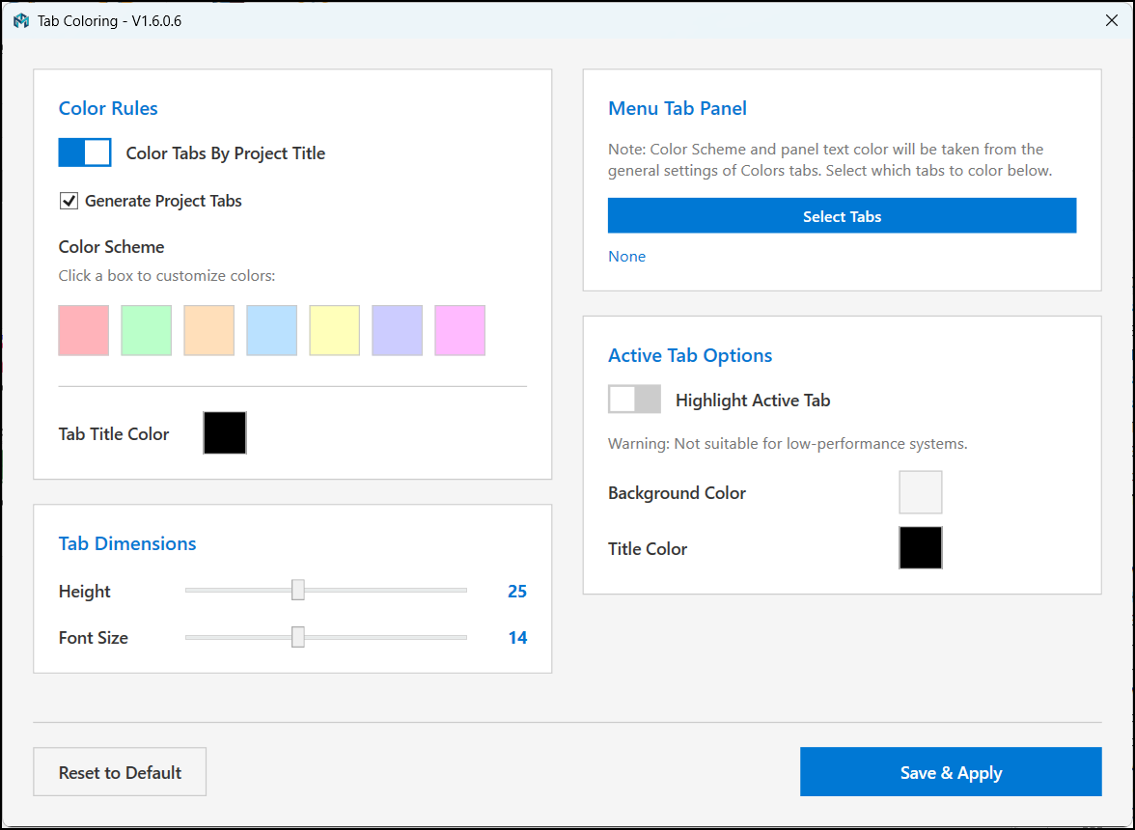Click the Color Scheme label

pyautogui.click(x=112, y=247)
